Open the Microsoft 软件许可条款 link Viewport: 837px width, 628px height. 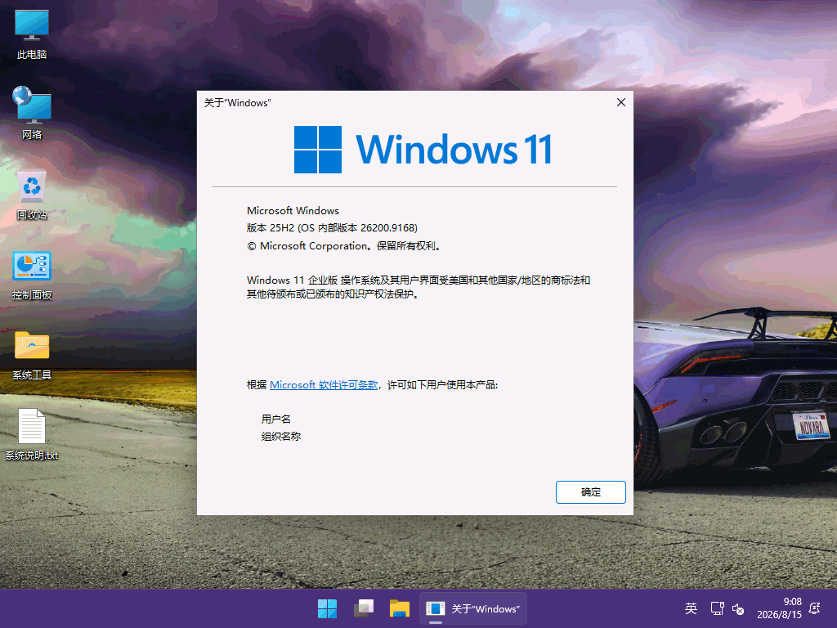(x=324, y=385)
